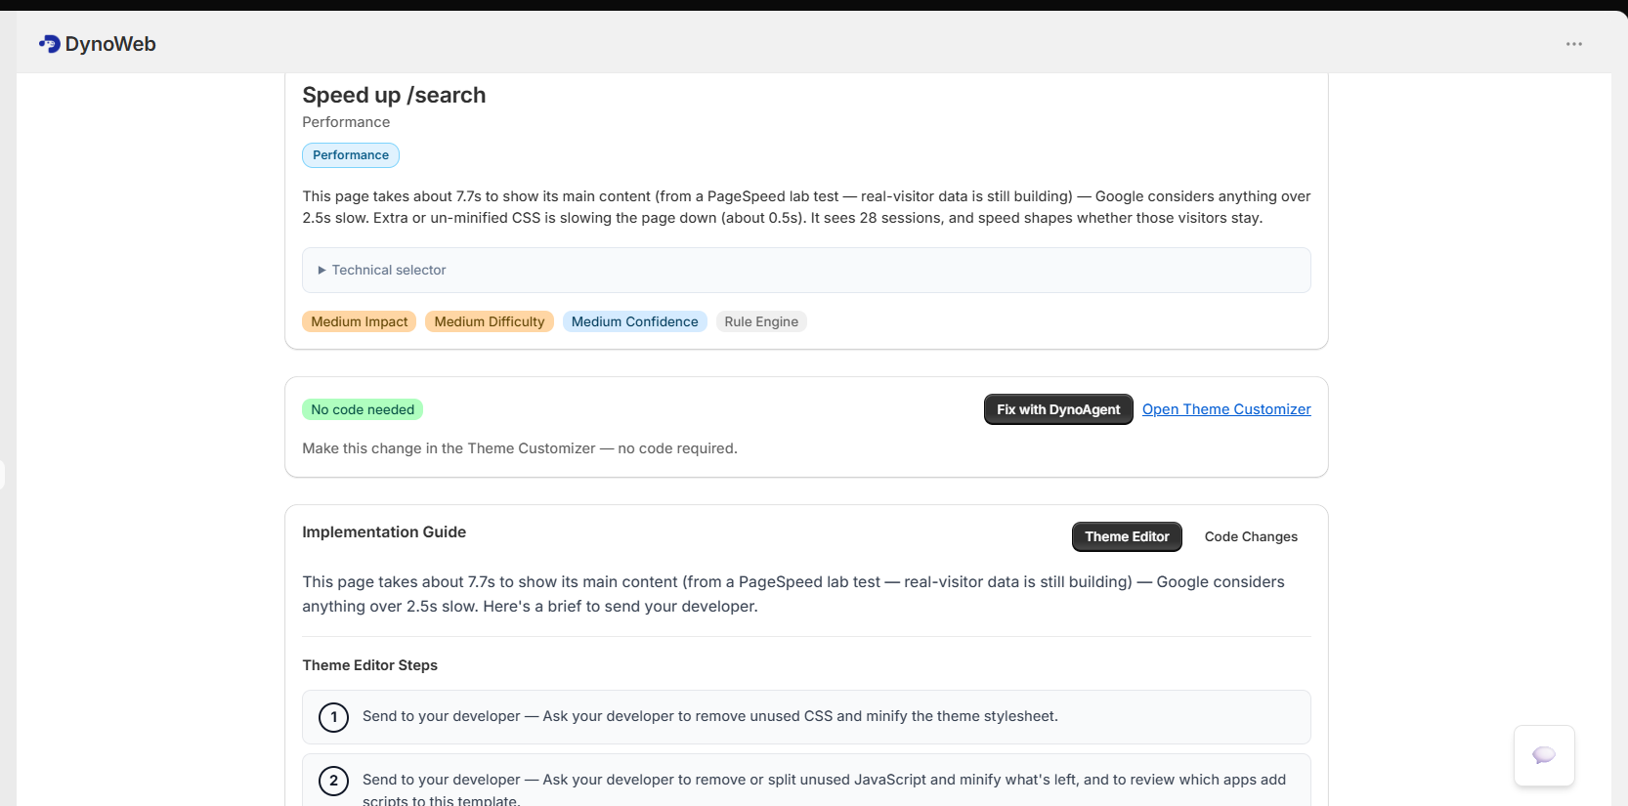
Task: Click the 'Make this change in the Theme Customizer' text
Action: (x=520, y=448)
